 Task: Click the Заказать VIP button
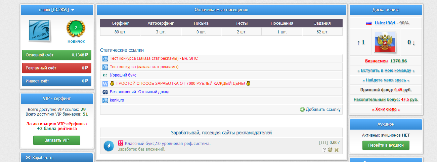[57, 140]
